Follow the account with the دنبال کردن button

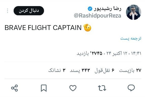click(29, 11)
